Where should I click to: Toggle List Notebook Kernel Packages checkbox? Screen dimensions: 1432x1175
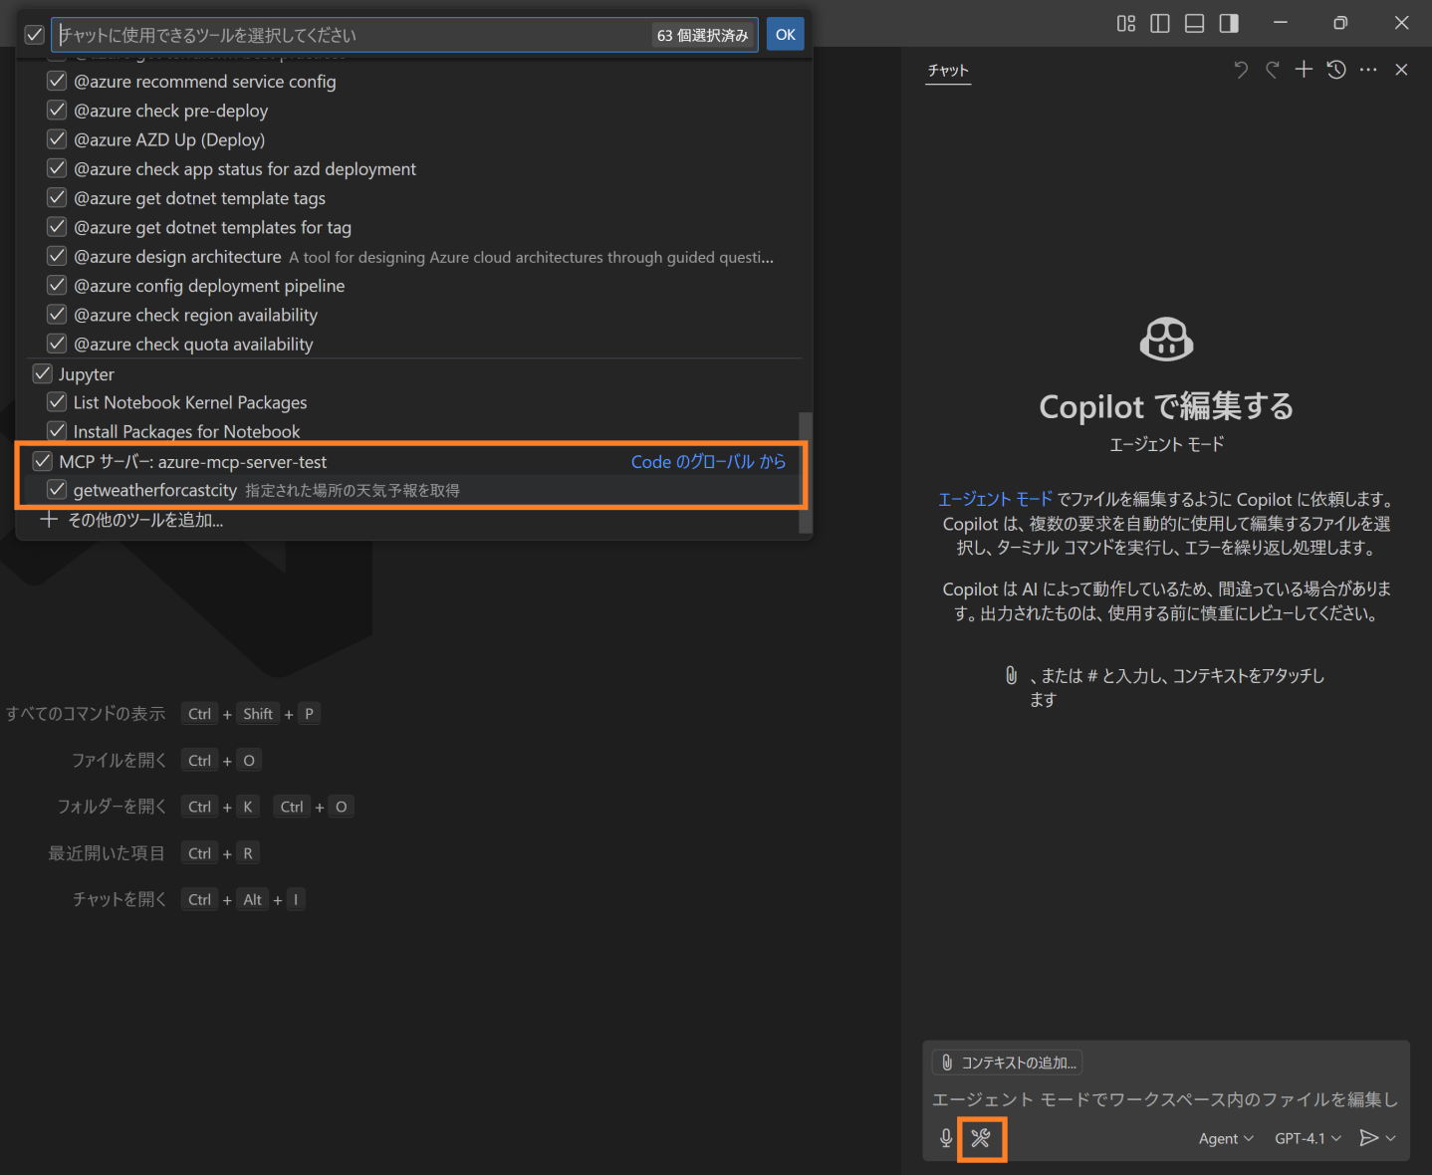(x=57, y=402)
